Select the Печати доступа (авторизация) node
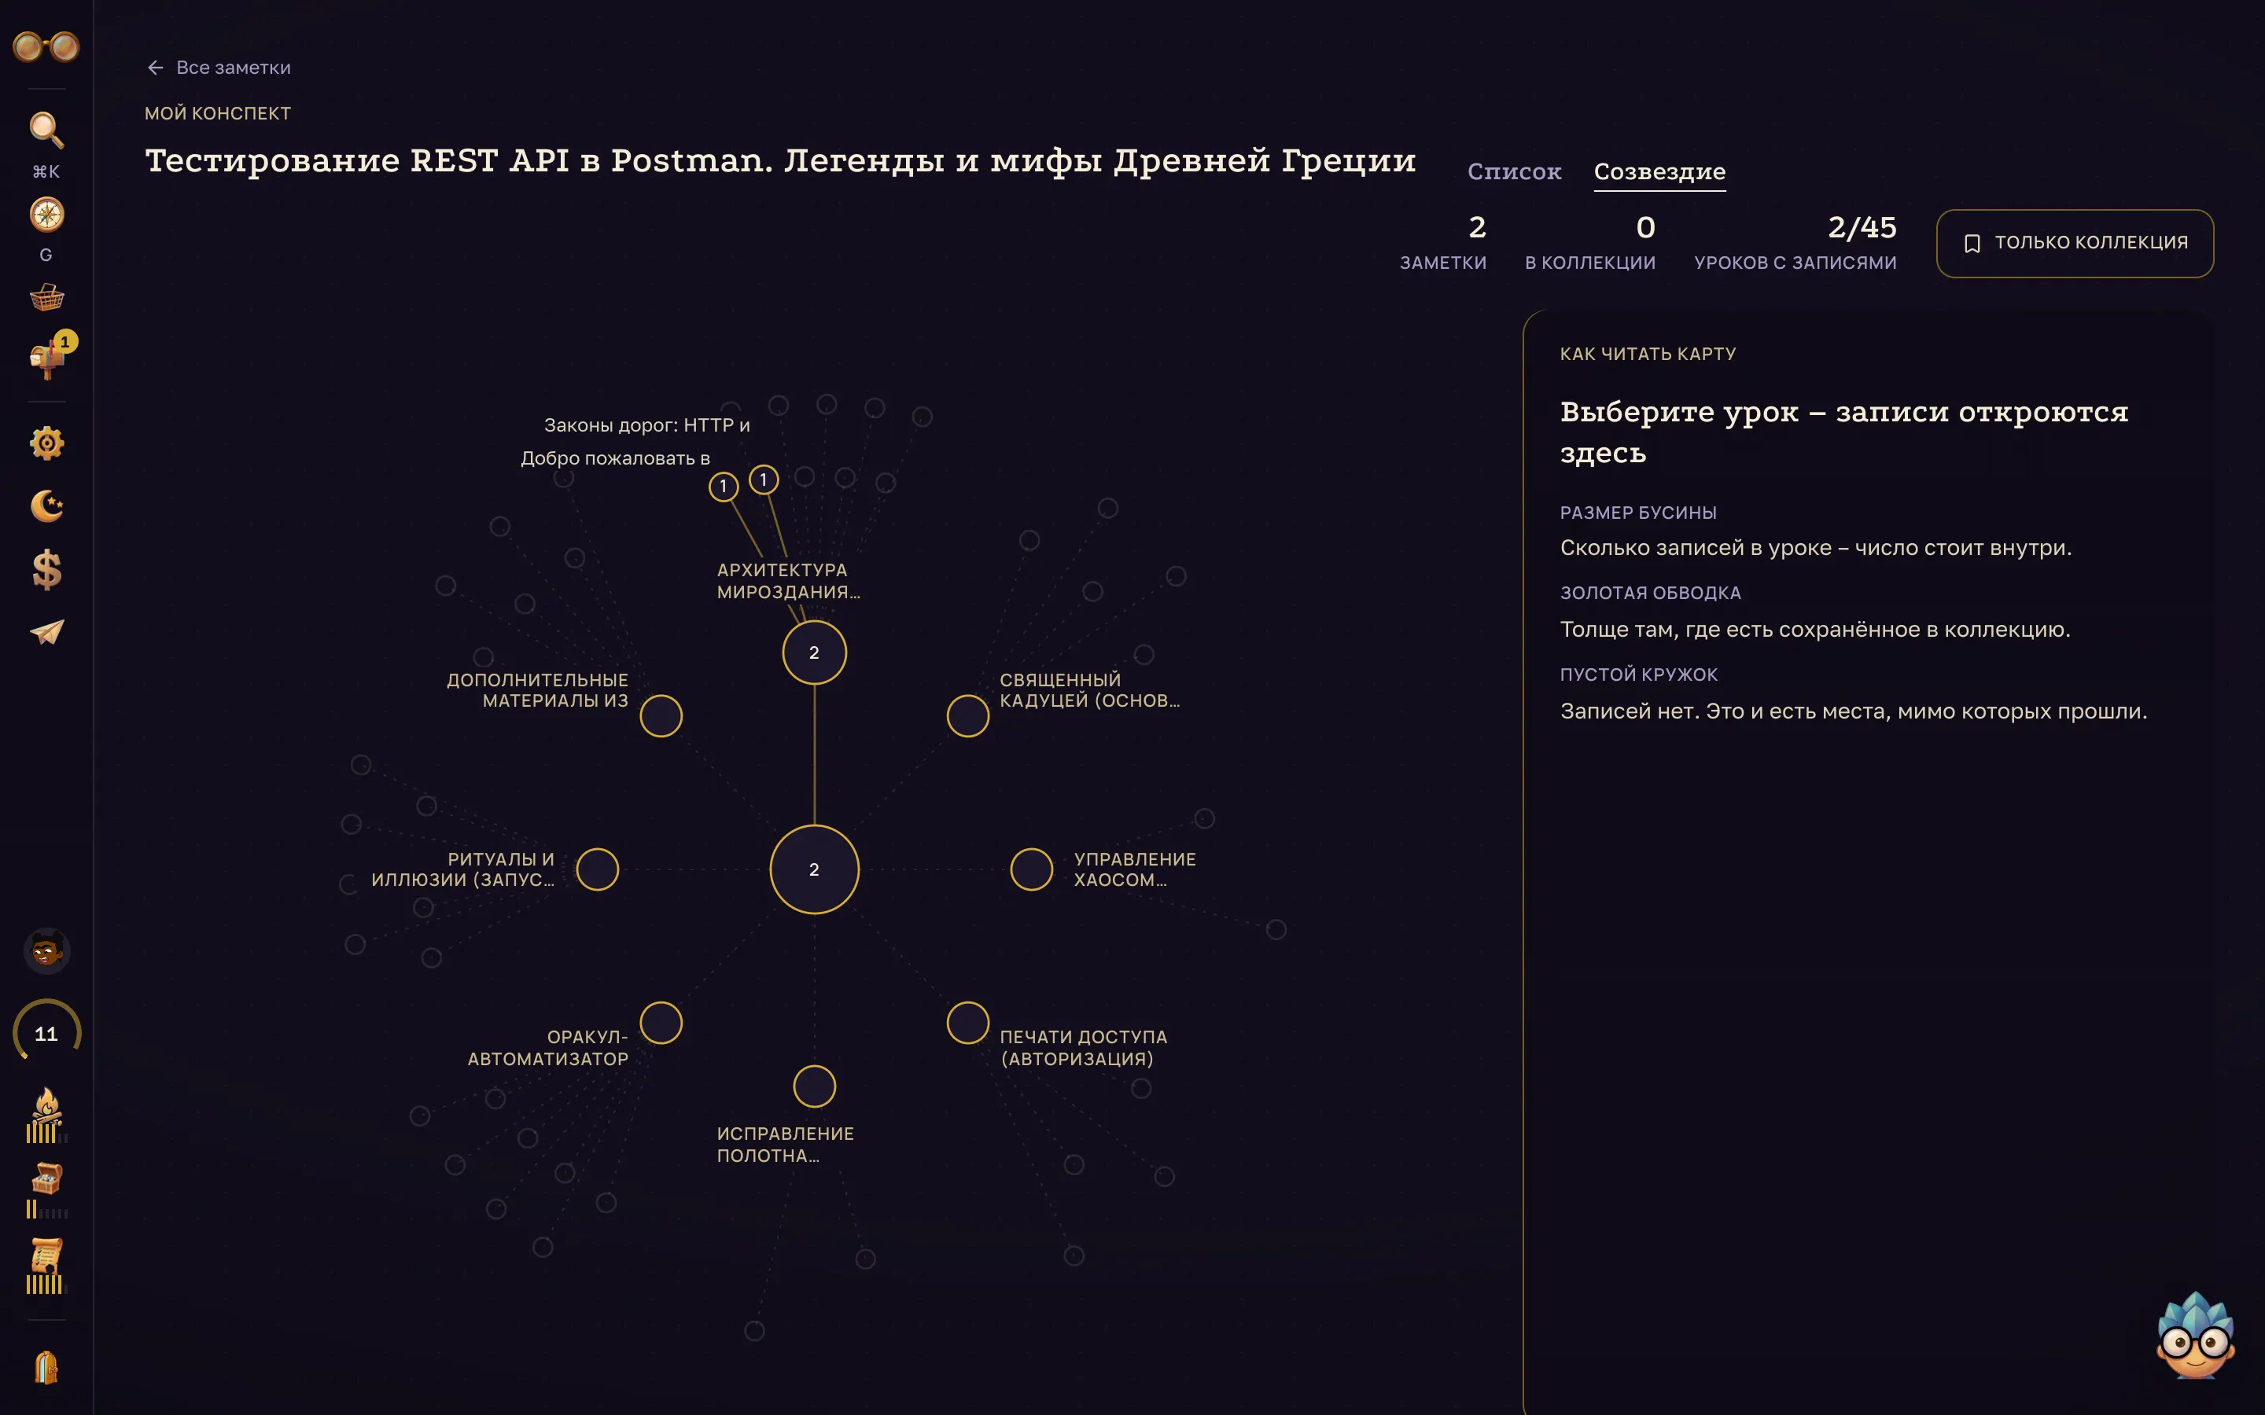2265x1415 pixels. point(968,1023)
